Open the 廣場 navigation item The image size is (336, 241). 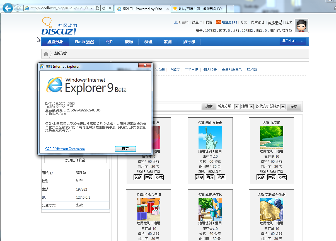coord(129,42)
